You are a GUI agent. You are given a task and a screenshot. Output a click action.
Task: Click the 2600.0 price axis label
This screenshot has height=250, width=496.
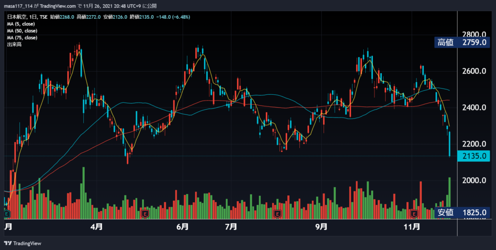click(474, 71)
